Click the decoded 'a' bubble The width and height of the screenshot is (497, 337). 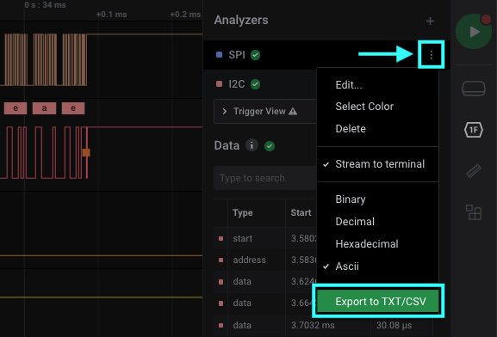click(x=44, y=108)
